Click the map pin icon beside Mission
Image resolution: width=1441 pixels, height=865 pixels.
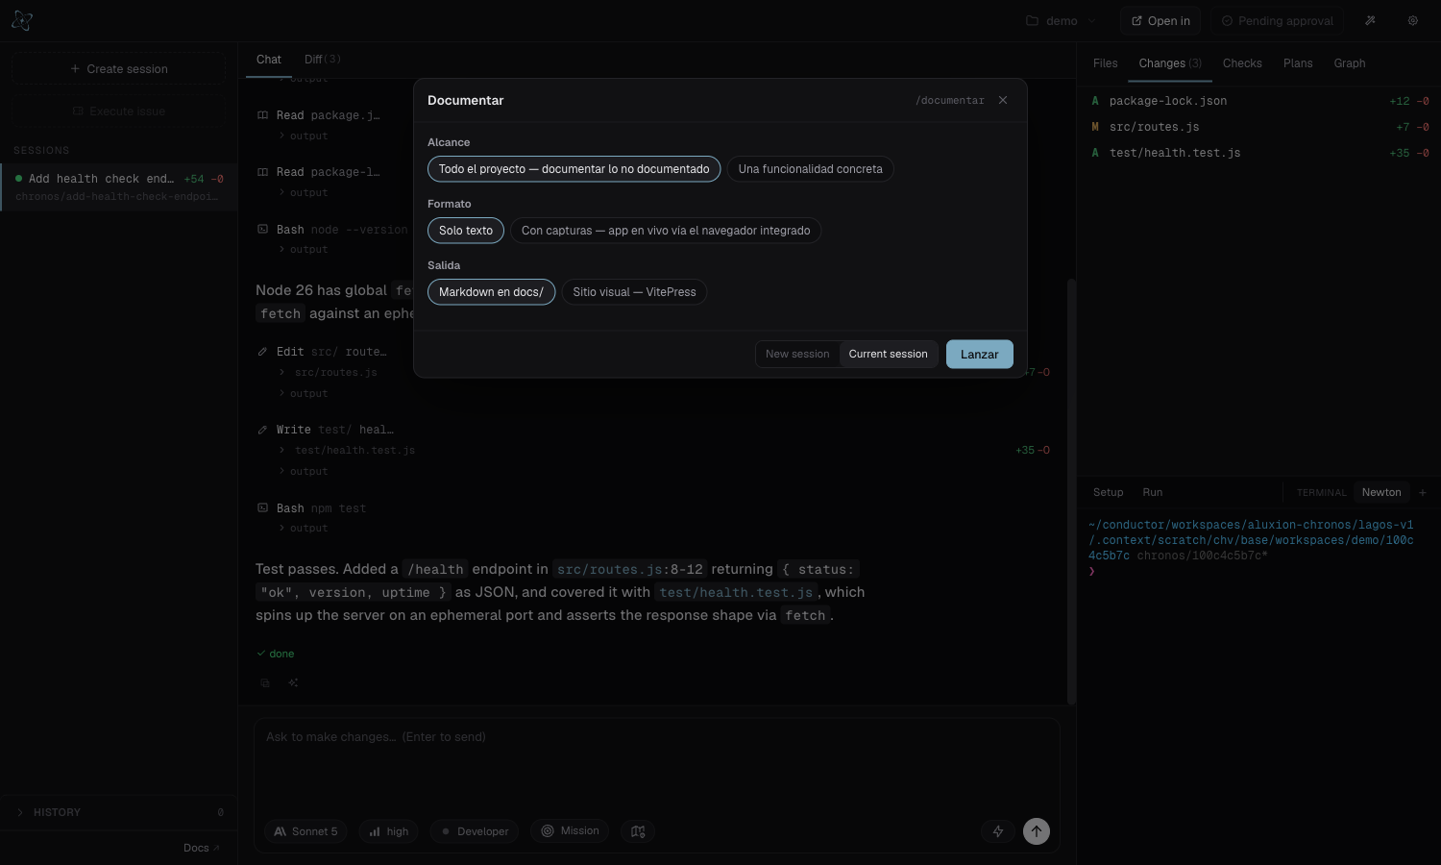[638, 831]
